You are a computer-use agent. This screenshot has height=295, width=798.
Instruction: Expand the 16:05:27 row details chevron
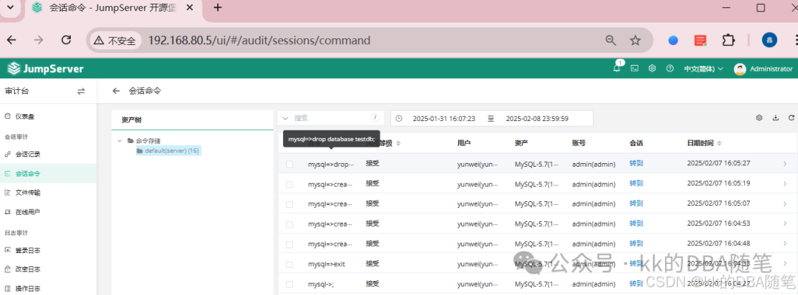pyautogui.click(x=785, y=164)
